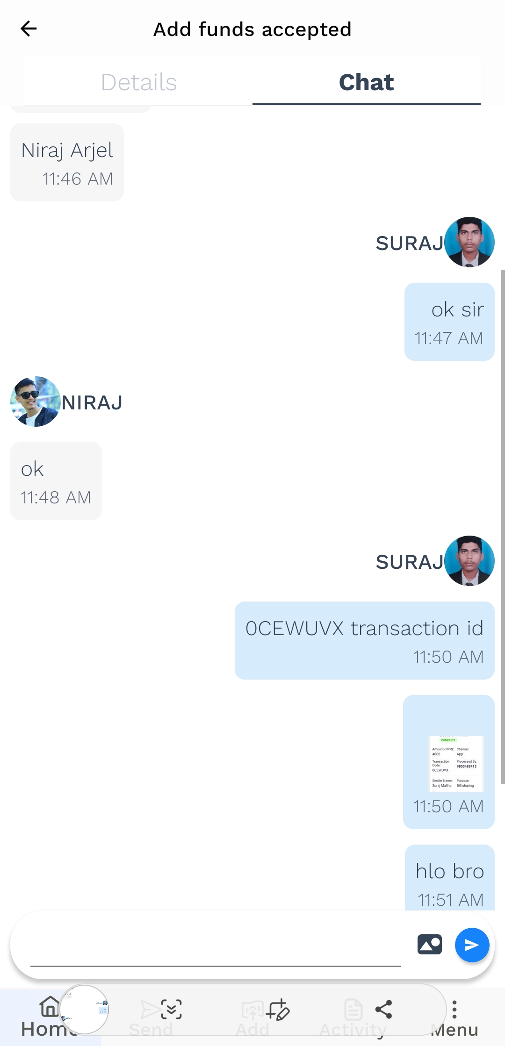
Task: Open the three-dot Menu icon
Action: pos(454,1010)
